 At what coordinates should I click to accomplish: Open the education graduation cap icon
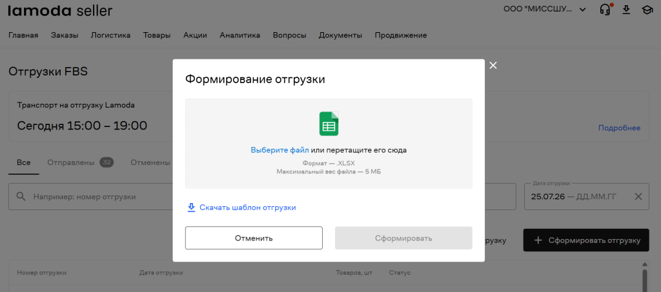tap(646, 10)
